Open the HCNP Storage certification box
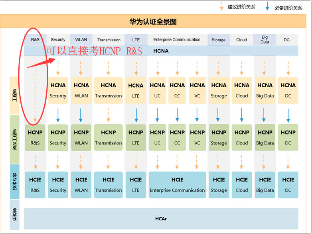This screenshot has height=234, width=312. click(x=219, y=138)
